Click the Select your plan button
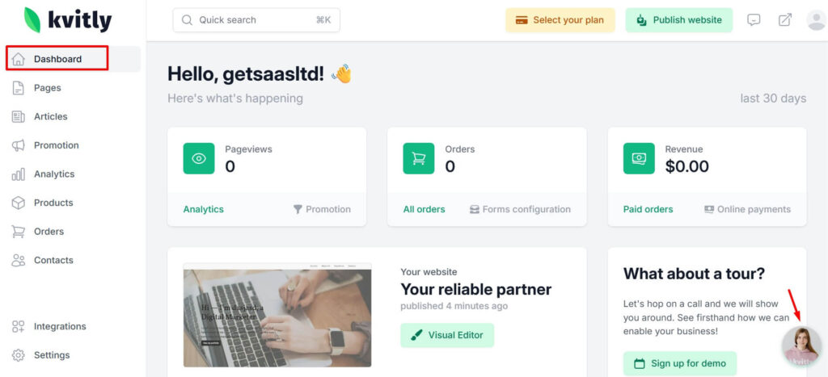Screen dimensions: 828x377 coord(560,20)
